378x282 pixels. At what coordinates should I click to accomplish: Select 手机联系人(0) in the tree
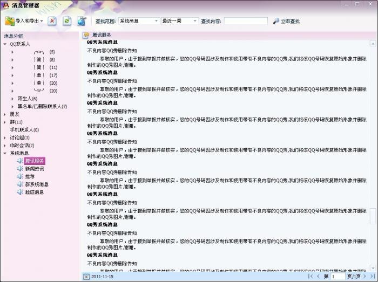[x=24, y=130]
